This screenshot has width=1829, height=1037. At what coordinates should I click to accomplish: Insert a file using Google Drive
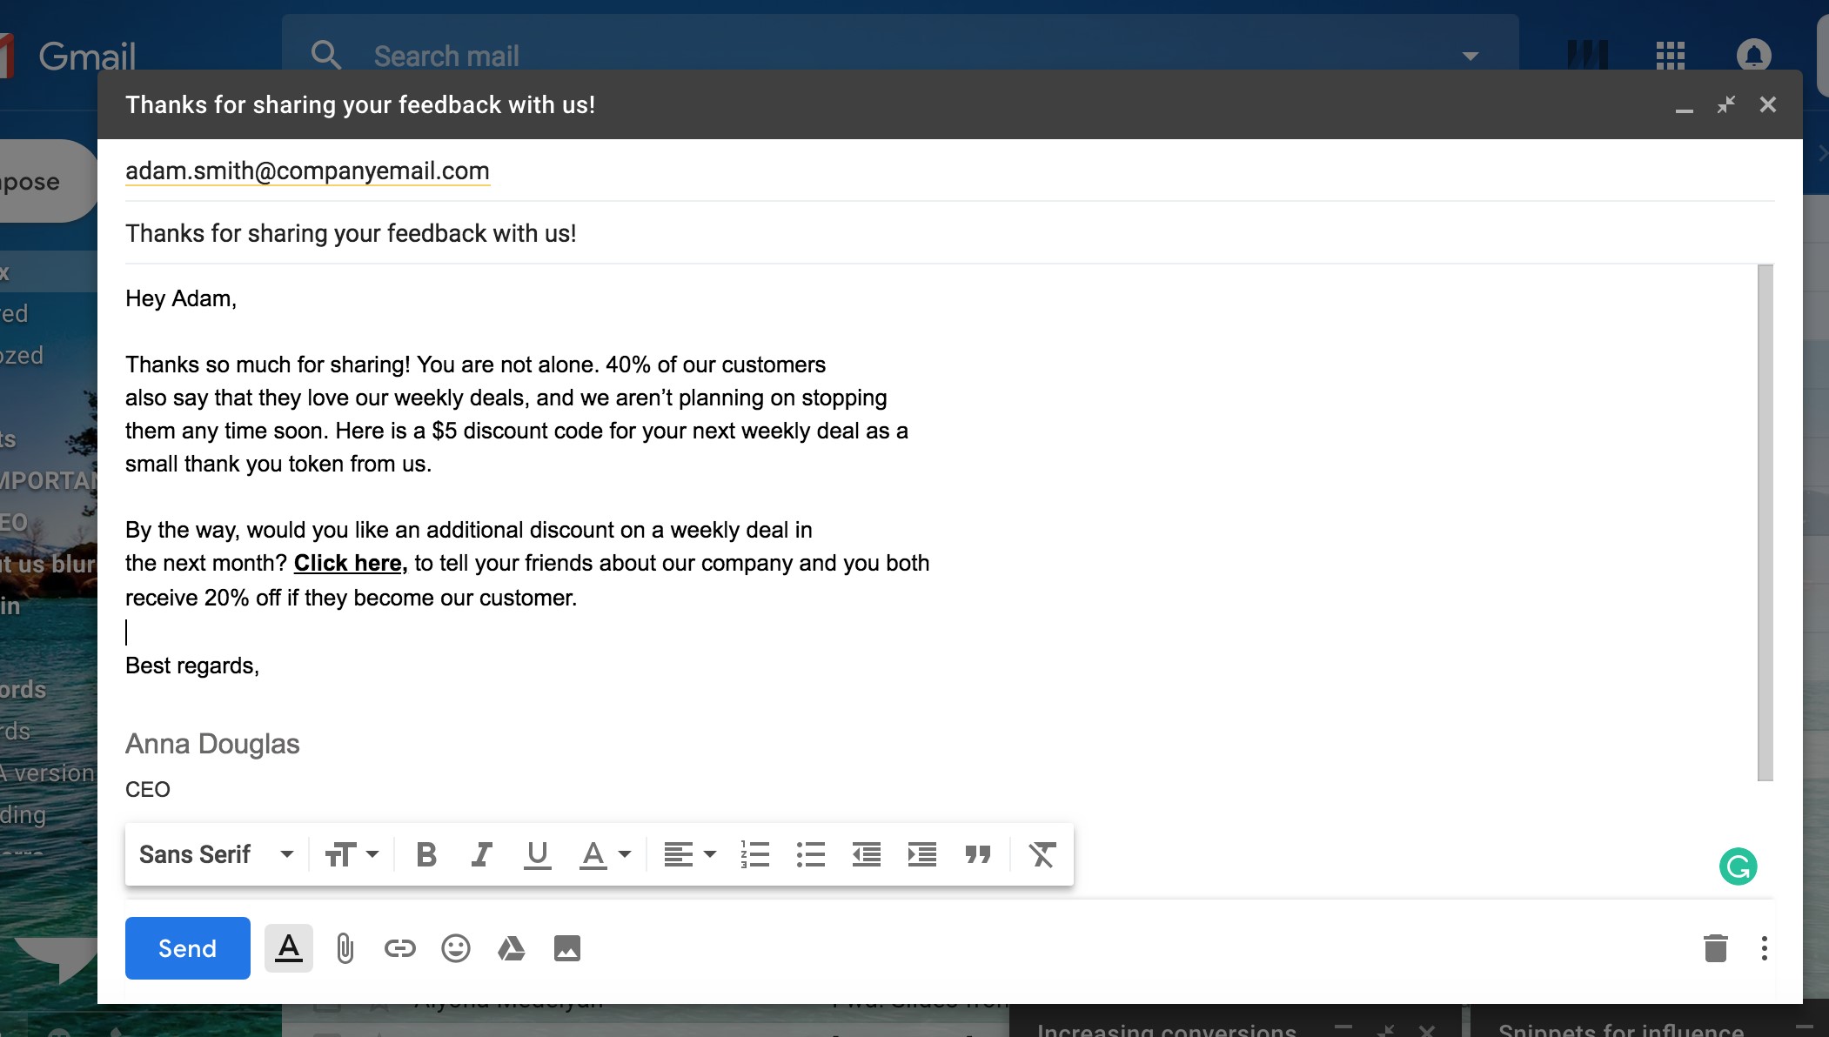511,948
